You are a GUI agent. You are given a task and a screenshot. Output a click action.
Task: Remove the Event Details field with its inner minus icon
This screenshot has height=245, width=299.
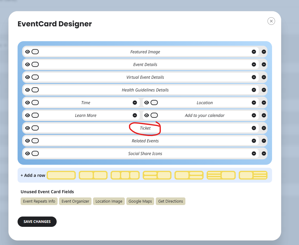click(254, 65)
